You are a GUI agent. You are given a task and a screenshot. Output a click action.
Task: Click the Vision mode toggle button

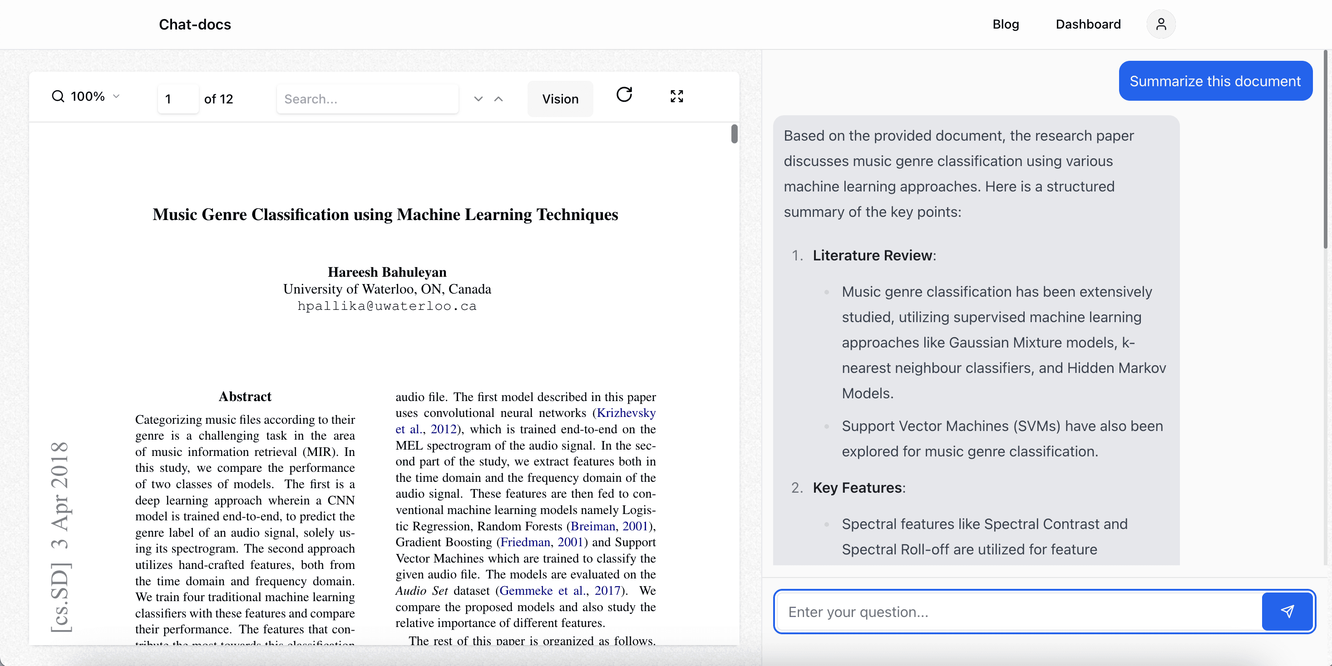(x=560, y=98)
